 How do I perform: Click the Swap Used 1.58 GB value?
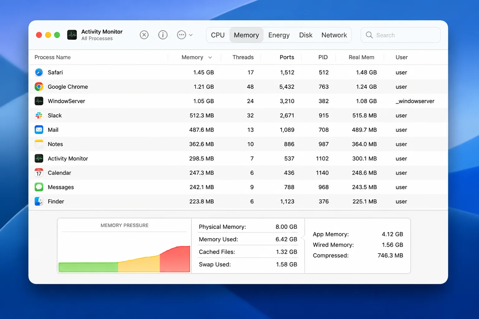point(287,264)
